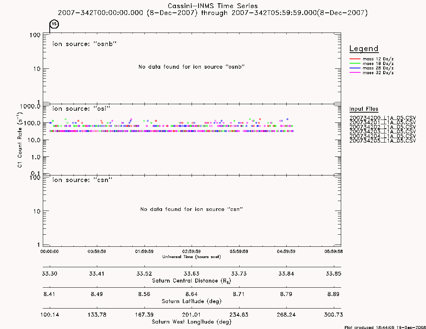Click the 268.24 west longitude value

click(x=286, y=315)
